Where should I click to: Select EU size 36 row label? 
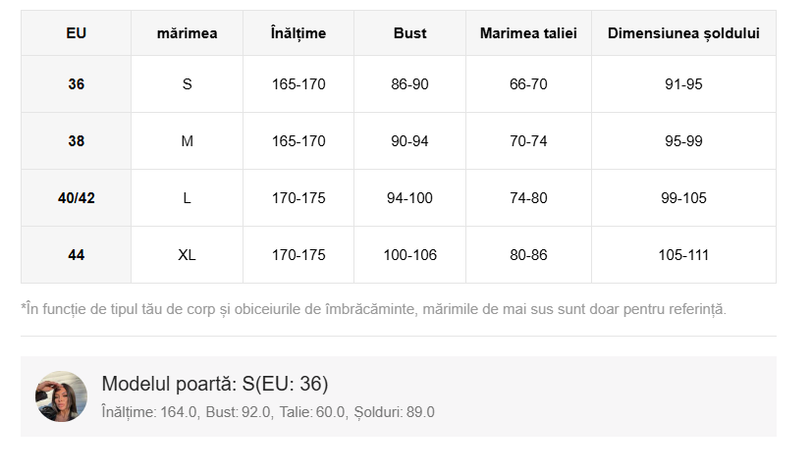(x=77, y=83)
